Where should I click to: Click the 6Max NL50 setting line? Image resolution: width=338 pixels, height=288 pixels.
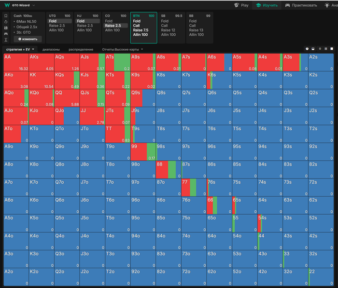[x=26, y=21]
